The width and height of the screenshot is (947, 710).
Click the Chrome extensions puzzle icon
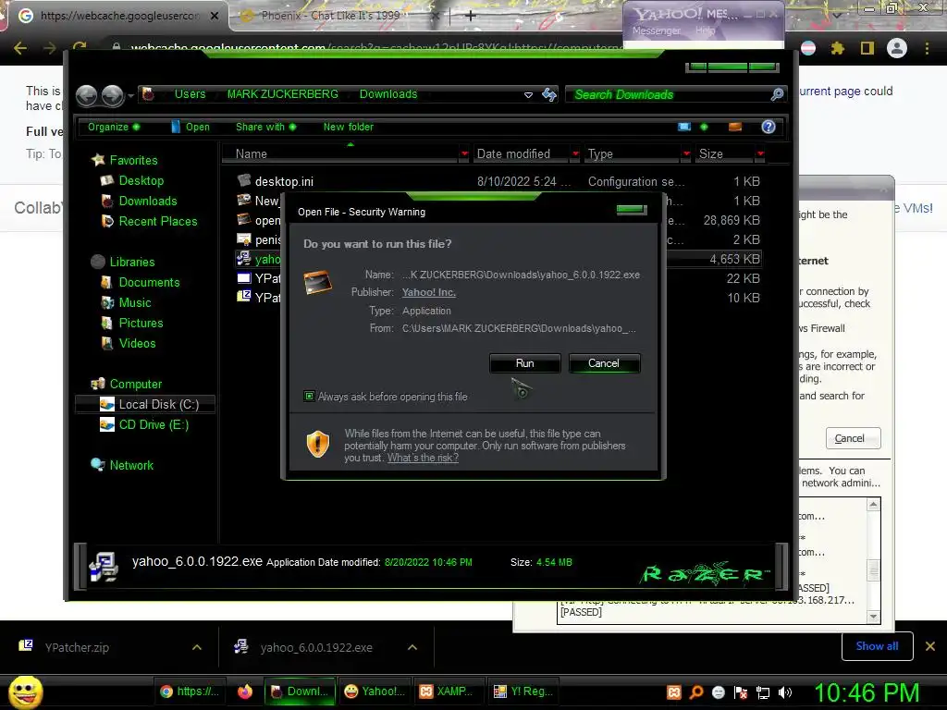point(837,48)
